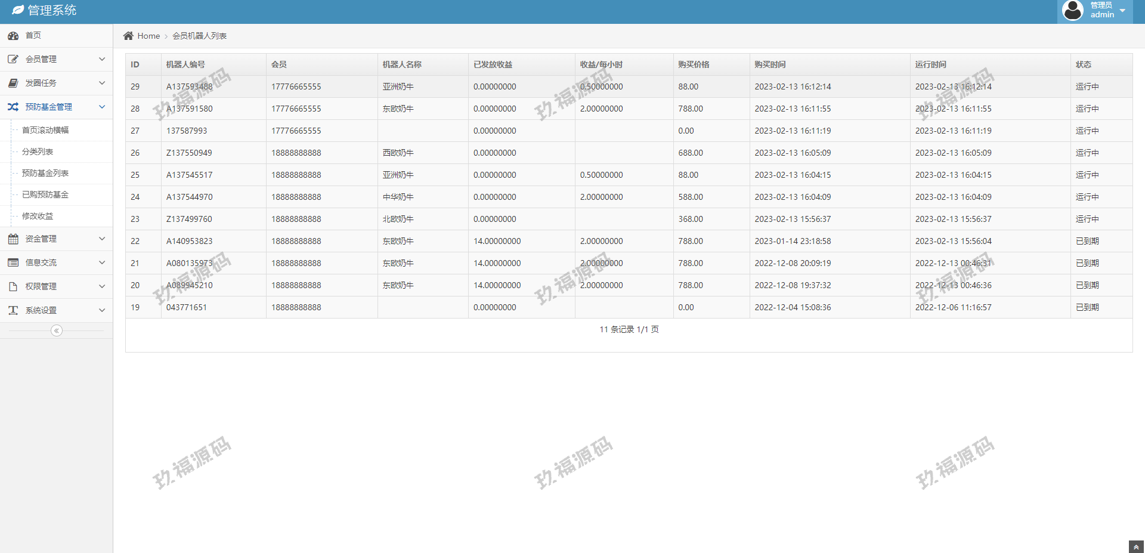Image resolution: width=1145 pixels, height=553 pixels.
Task: Go to Home breadcrumb link
Action: (148, 36)
